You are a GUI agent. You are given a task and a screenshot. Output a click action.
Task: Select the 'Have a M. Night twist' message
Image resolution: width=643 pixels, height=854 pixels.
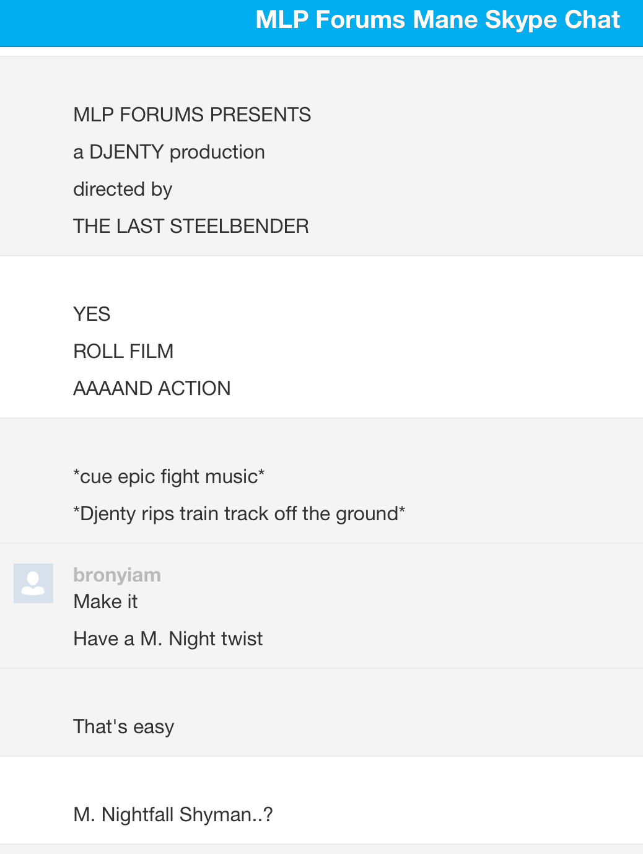[168, 638]
